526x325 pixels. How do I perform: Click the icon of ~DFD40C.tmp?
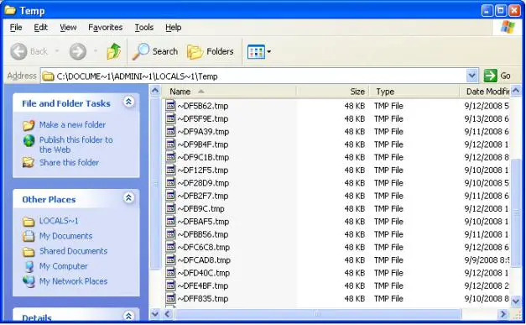click(171, 273)
